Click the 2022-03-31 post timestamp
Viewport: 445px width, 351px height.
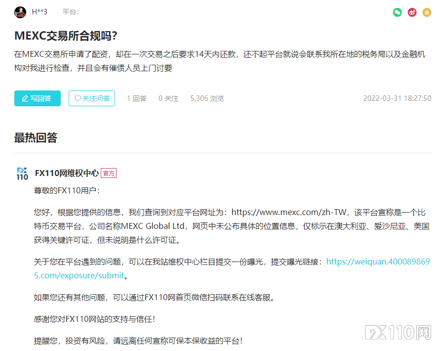tap(397, 98)
